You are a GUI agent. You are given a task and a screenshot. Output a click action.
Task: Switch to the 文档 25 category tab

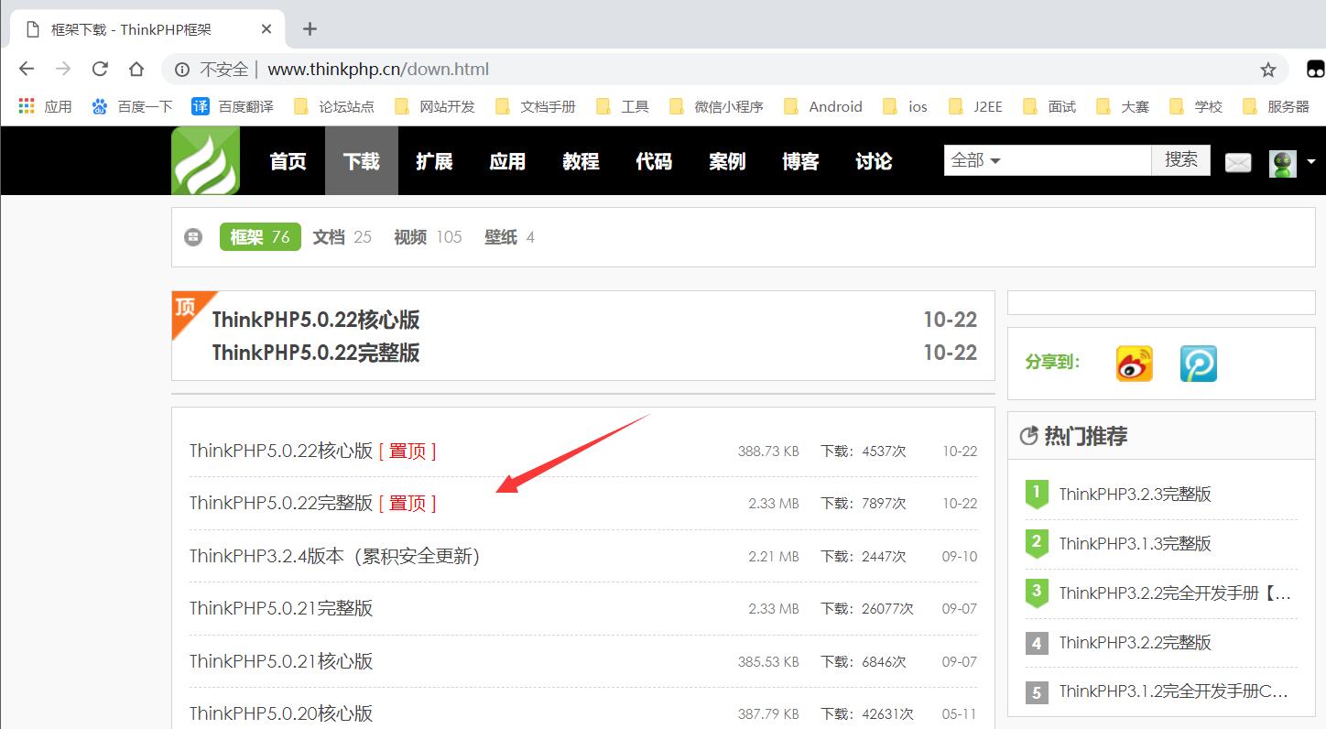click(x=342, y=237)
